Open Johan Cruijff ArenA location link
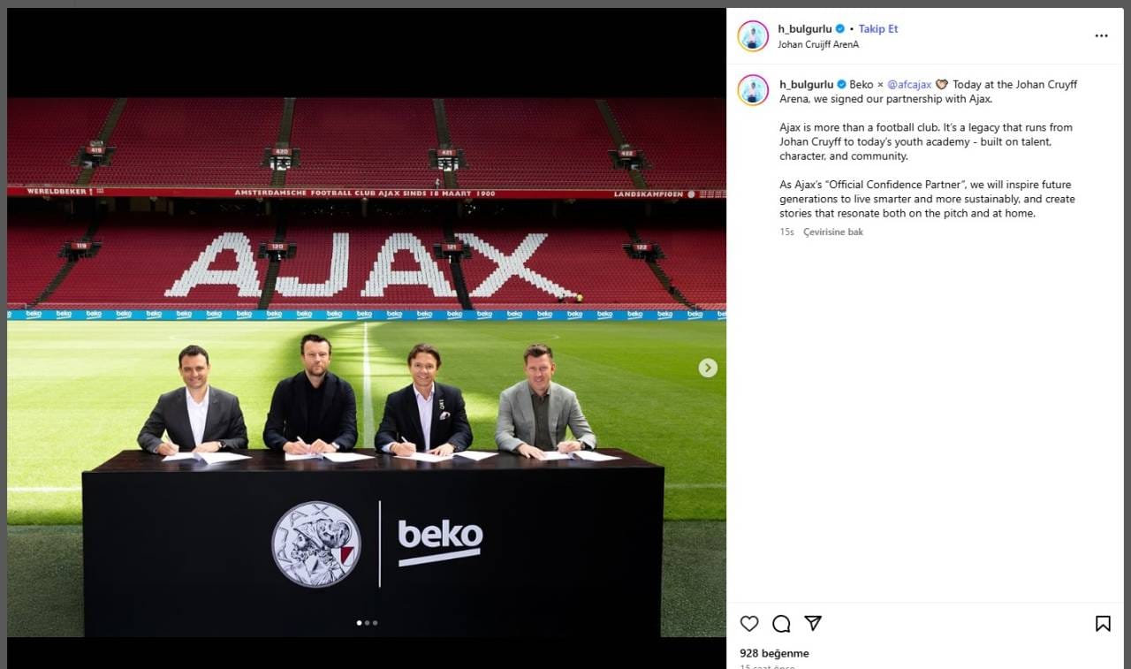Image resolution: width=1131 pixels, height=669 pixels. (818, 44)
